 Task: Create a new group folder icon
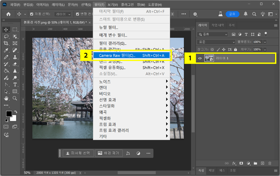[255, 163]
